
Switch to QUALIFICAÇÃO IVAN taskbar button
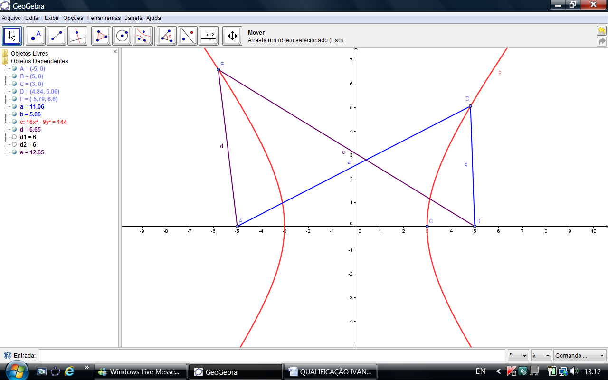[x=331, y=371]
